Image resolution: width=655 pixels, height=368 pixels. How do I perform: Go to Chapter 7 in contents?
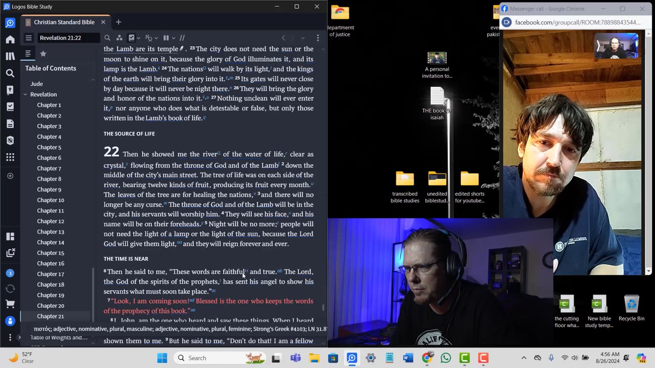pyautogui.click(x=49, y=168)
